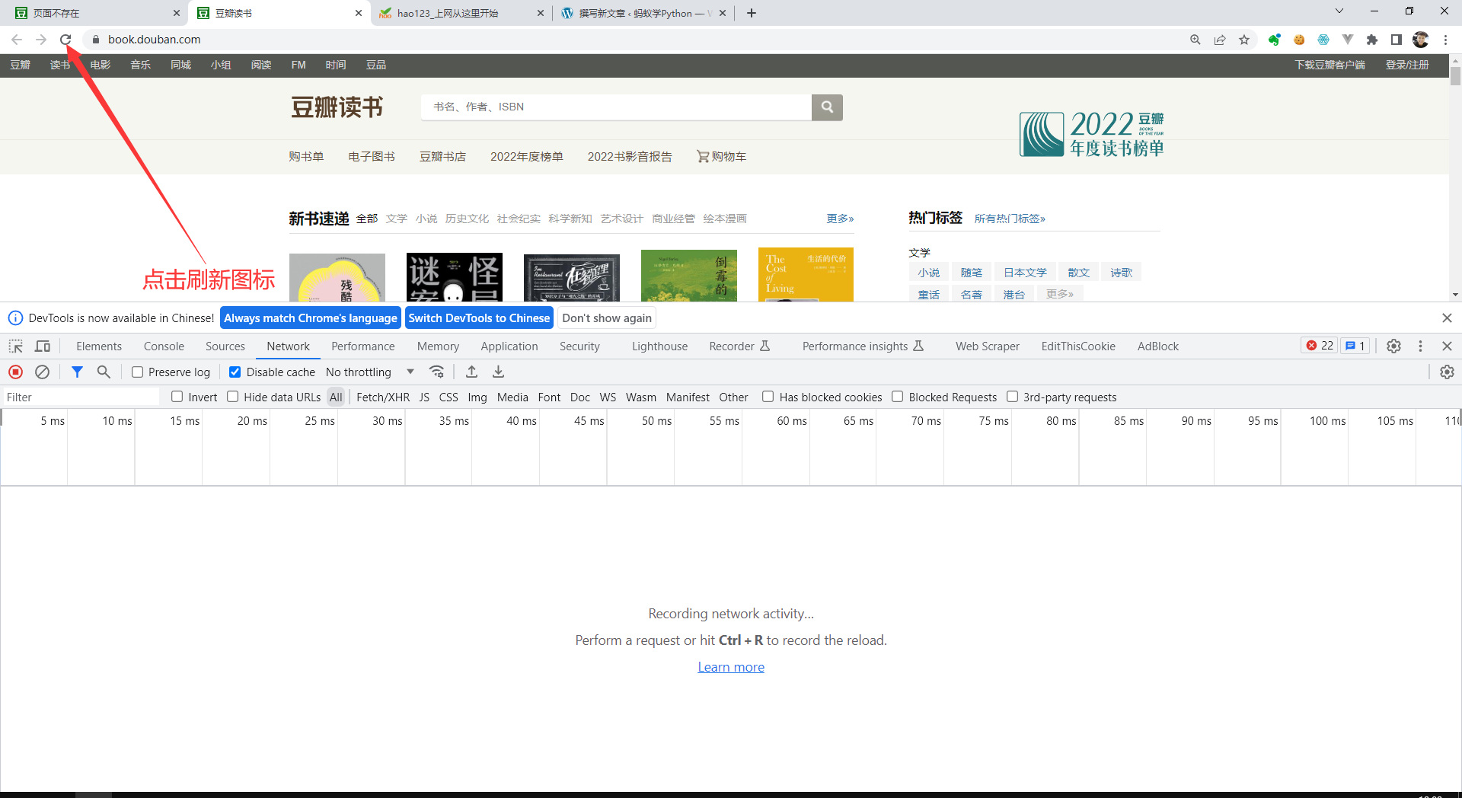The height and width of the screenshot is (798, 1462).
Task: Click the page scrollbar down arrow
Action: click(x=1455, y=295)
